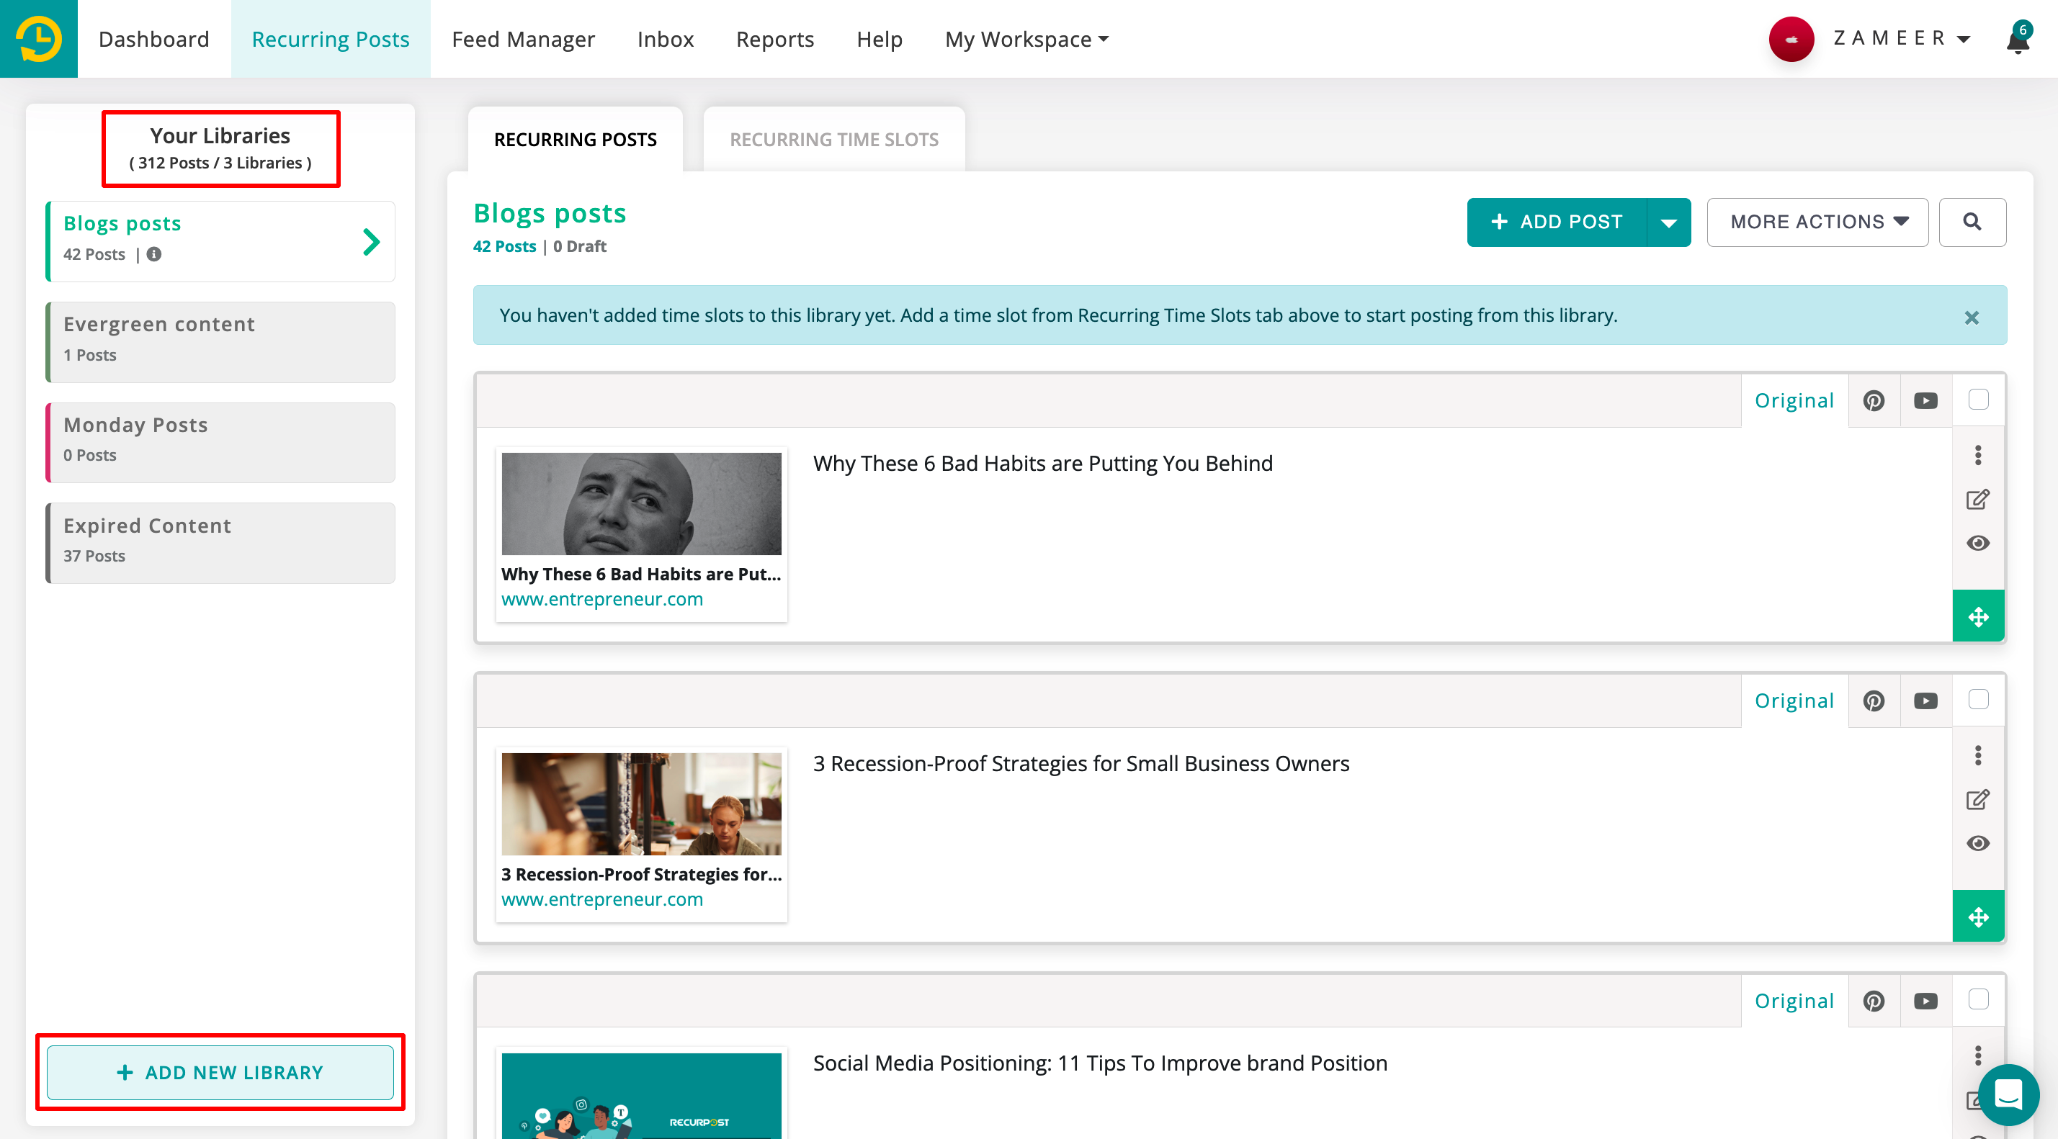Image resolution: width=2058 pixels, height=1139 pixels.
Task: Preview the Bad Habits post with eye icon
Action: coord(1978,544)
